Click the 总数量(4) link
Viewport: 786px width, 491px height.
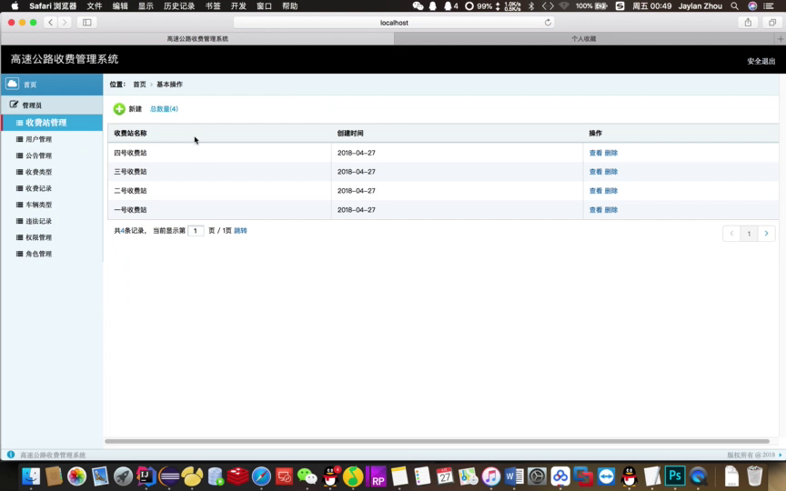tap(164, 109)
